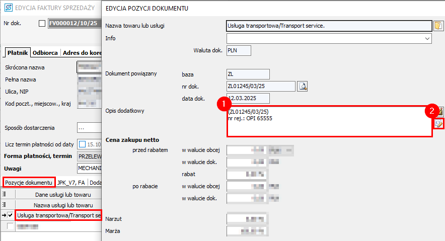Image resolution: width=445 pixels, height=241 pixels.
Task: Click the current-row arrow indicator
Action: pos(4,216)
